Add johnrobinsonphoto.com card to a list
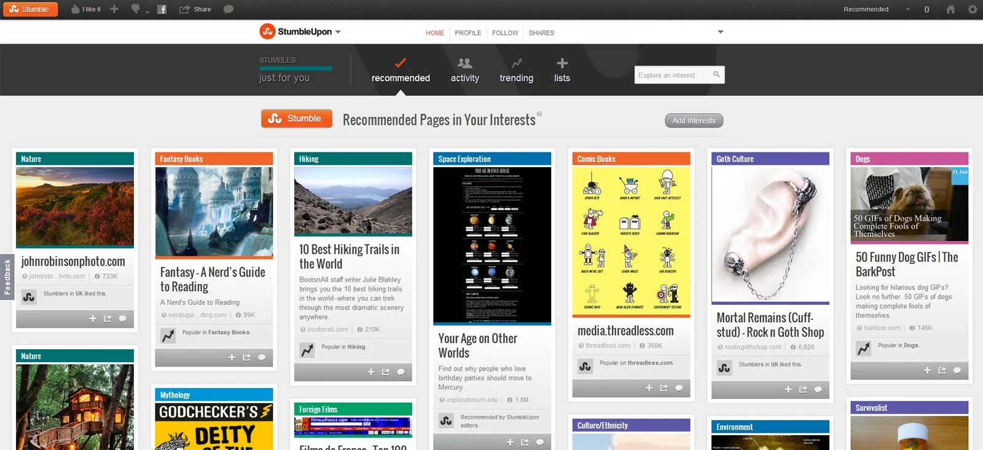This screenshot has height=450, width=983. 93,318
